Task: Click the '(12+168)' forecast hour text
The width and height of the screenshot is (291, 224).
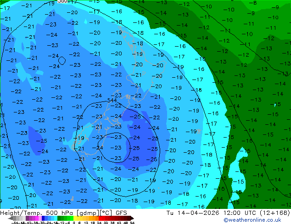Action: point(274,213)
